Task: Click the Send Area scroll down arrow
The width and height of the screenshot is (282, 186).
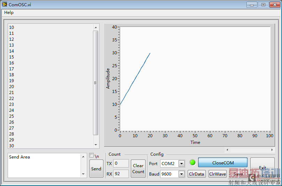Action: [x=83, y=174]
